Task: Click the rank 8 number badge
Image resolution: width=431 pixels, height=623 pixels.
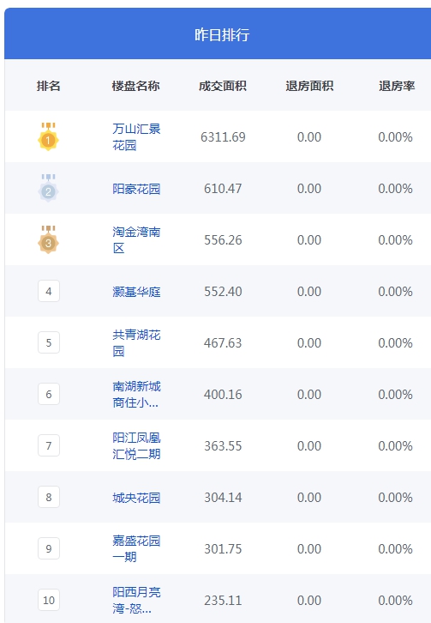Action: pyautogui.click(x=49, y=497)
